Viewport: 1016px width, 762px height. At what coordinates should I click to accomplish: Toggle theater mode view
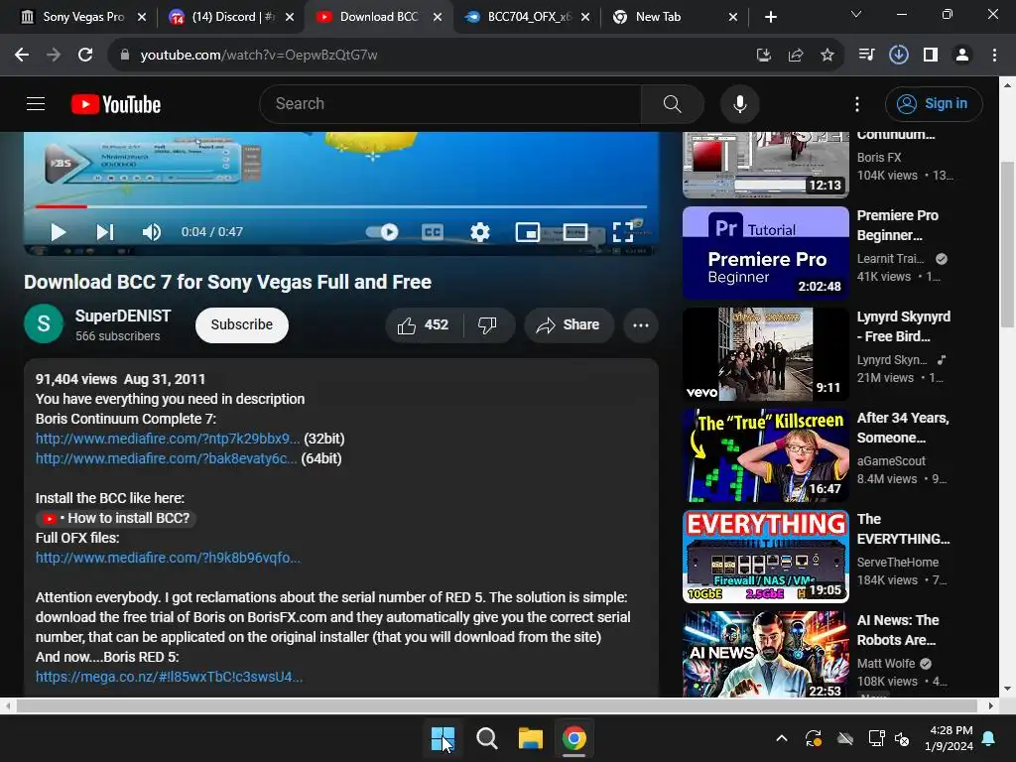(x=575, y=232)
